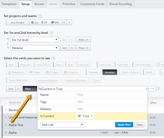Open help for Set projects and teams
The image size is (164, 138).
40,16
